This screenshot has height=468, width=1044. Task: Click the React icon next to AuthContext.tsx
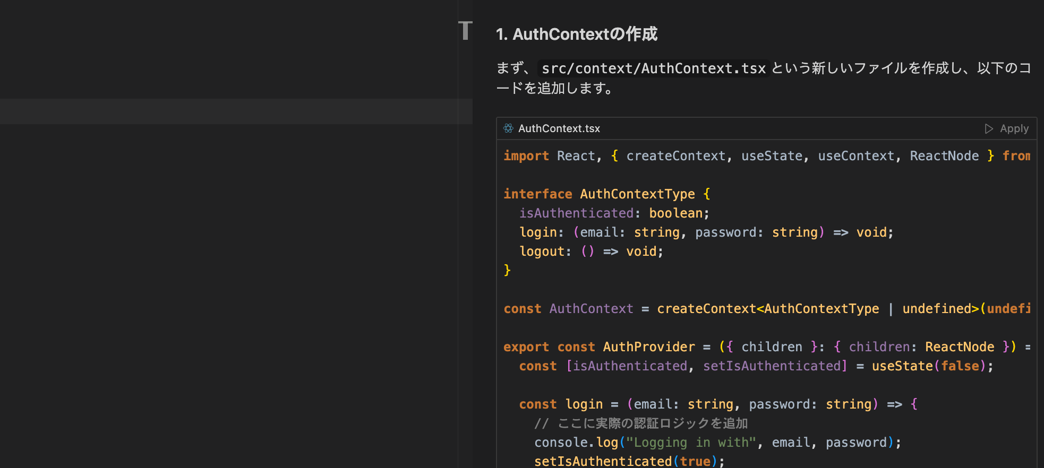[x=508, y=128]
